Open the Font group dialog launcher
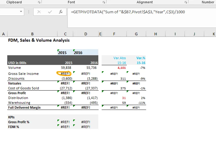Screen dimensions: 216x141 click(x=104, y=2)
